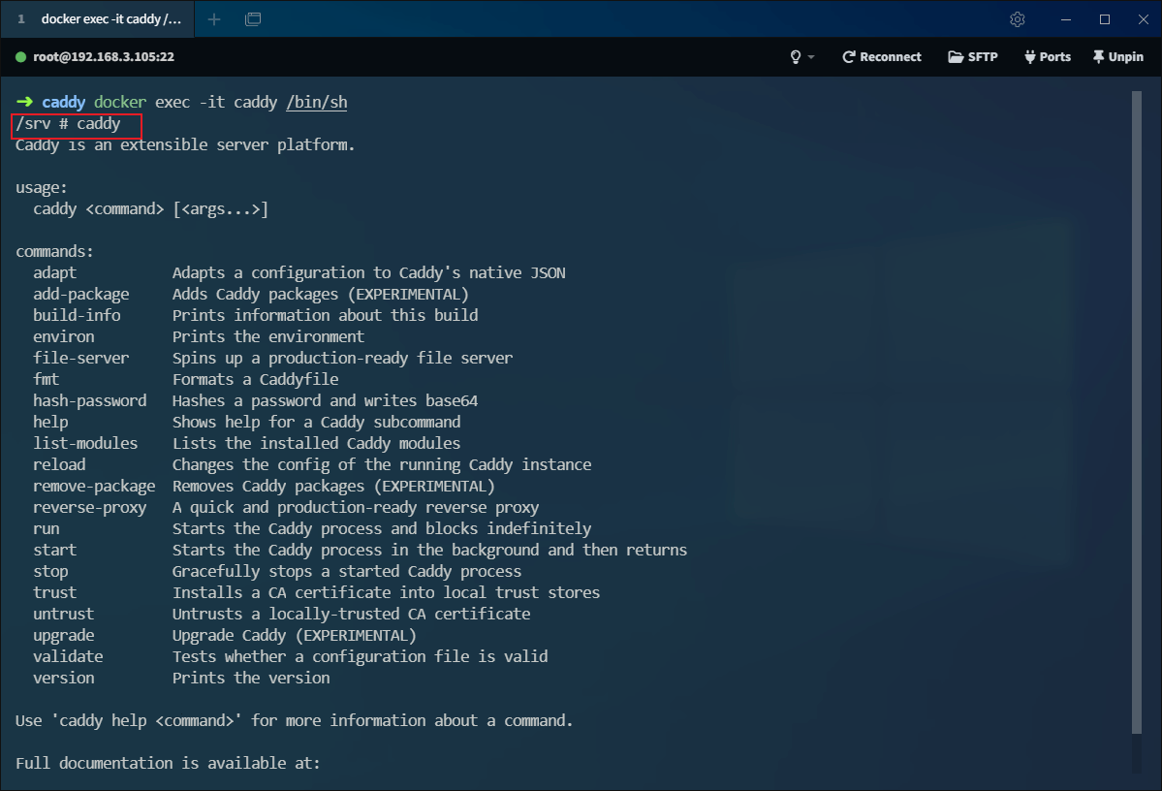
Task: Close the terminal window
Action: 1143,19
